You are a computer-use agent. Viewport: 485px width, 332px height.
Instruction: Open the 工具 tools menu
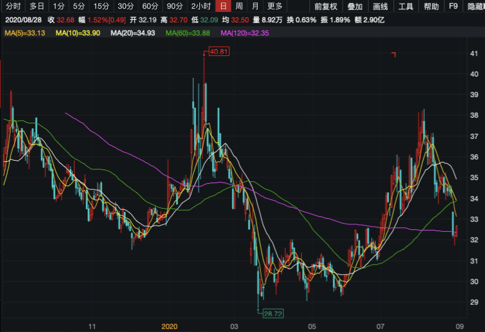[405, 7]
